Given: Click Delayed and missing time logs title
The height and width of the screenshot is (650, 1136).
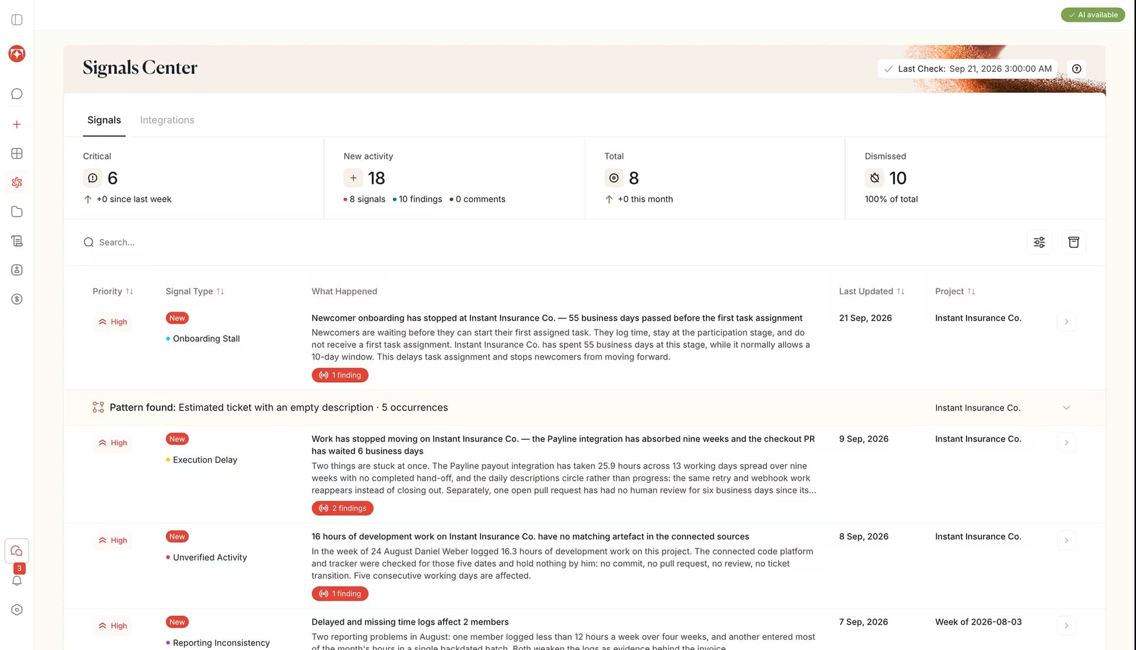Looking at the screenshot, I should click(x=410, y=622).
